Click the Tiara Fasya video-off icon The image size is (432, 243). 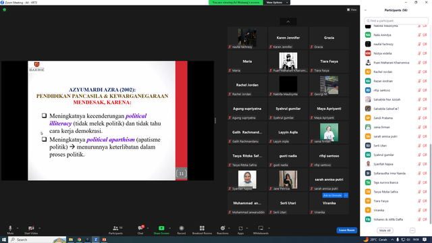(x=425, y=201)
